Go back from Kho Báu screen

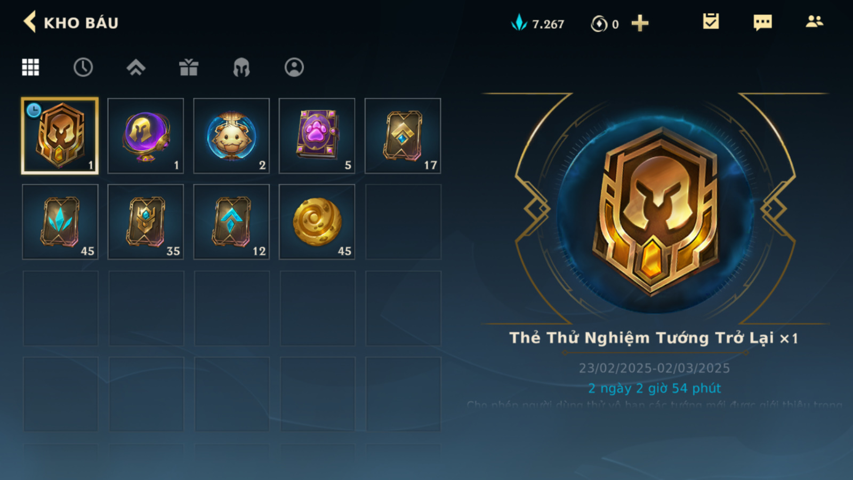pyautogui.click(x=30, y=22)
